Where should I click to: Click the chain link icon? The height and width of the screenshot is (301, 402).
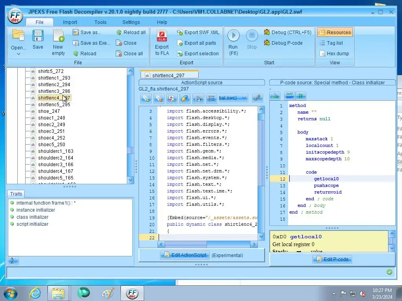[257, 98]
